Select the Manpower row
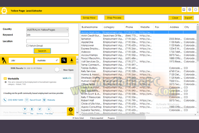This screenshot has width=199, height=133. 138,45
